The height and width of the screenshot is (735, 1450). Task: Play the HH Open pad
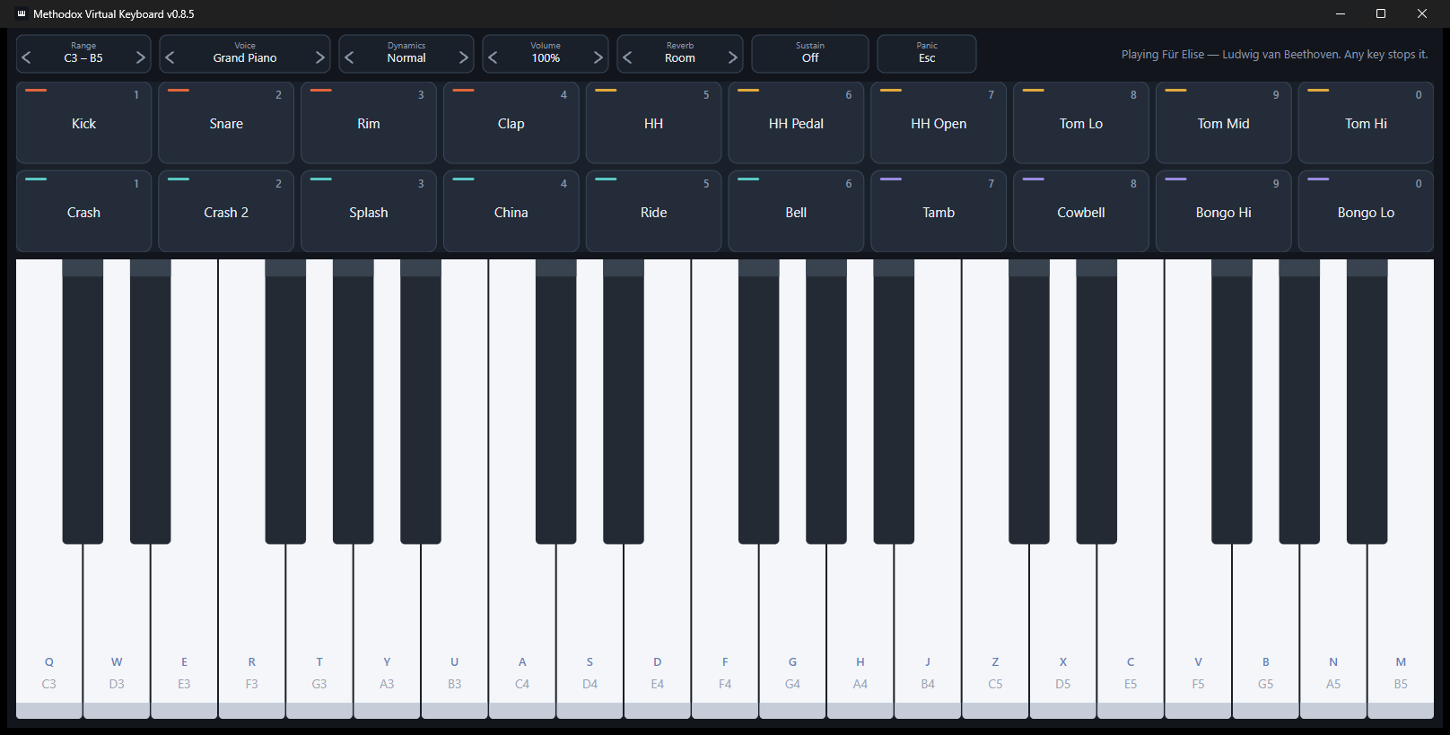tap(939, 123)
